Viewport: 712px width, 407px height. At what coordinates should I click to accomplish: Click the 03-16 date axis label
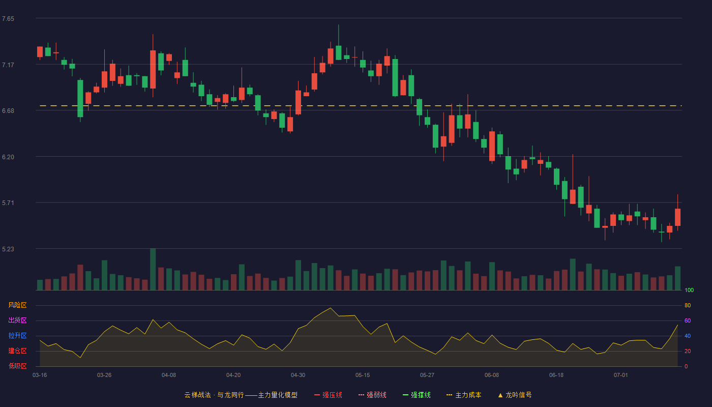click(x=40, y=375)
